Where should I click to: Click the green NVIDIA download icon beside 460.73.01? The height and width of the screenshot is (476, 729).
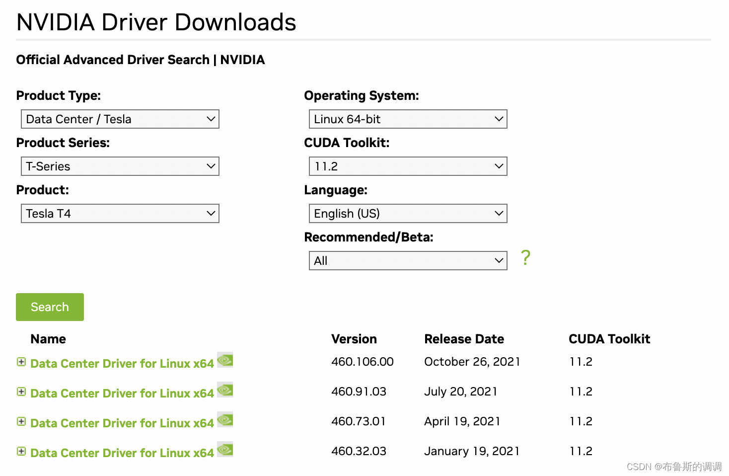(x=225, y=420)
